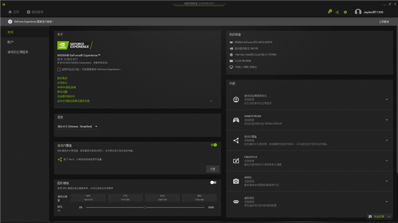Turn off the in-game overlay toggle
The height and width of the screenshot is (223, 398).
pos(214,145)
